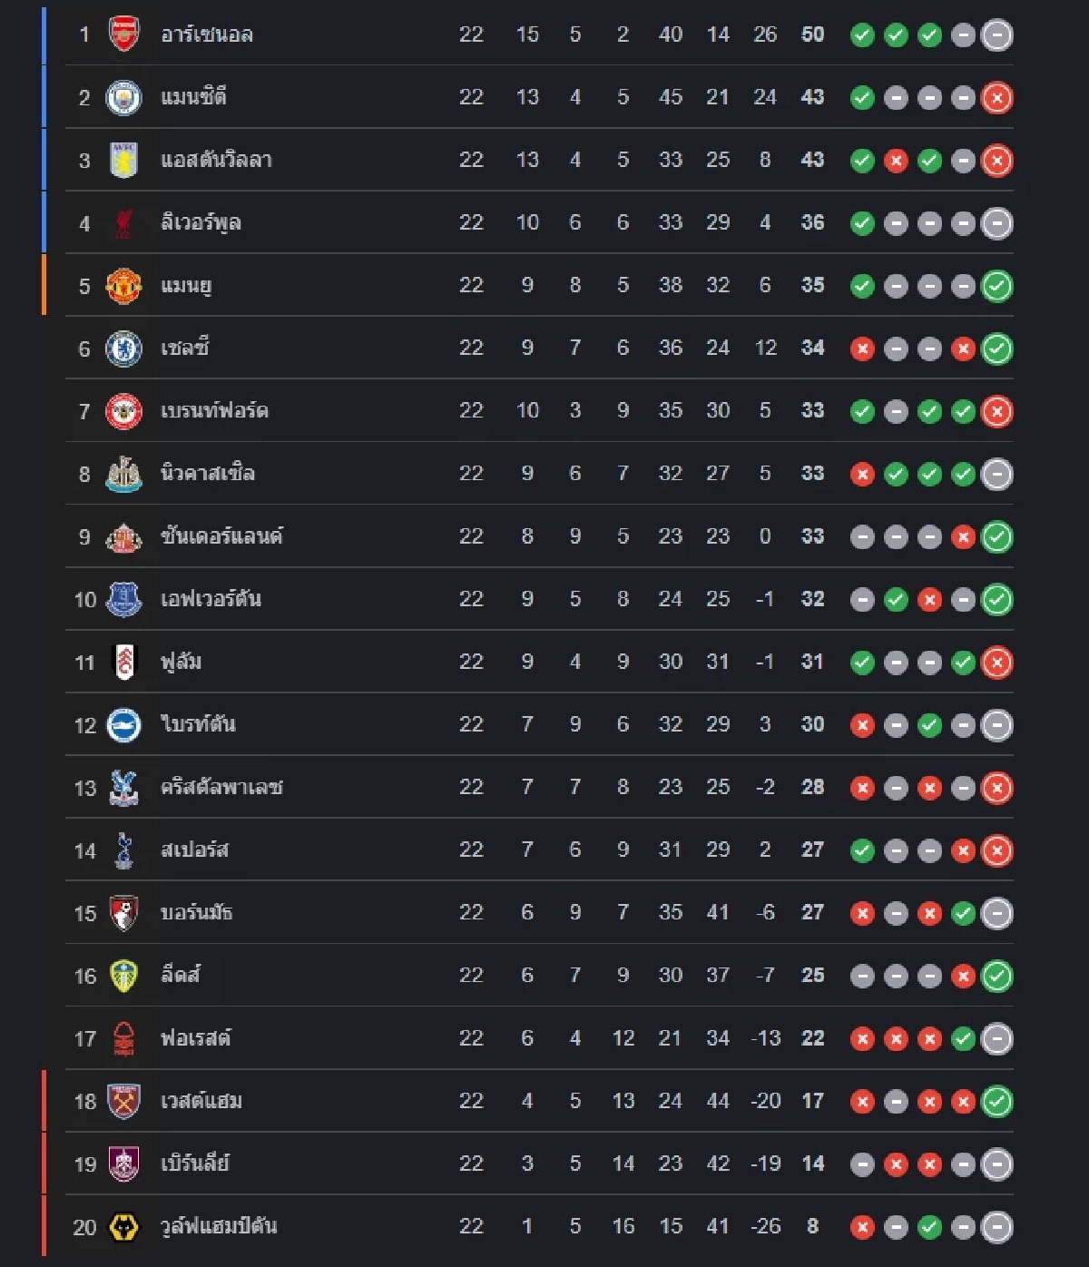
Task: Open the Leeds club crest
Action: coord(123,976)
